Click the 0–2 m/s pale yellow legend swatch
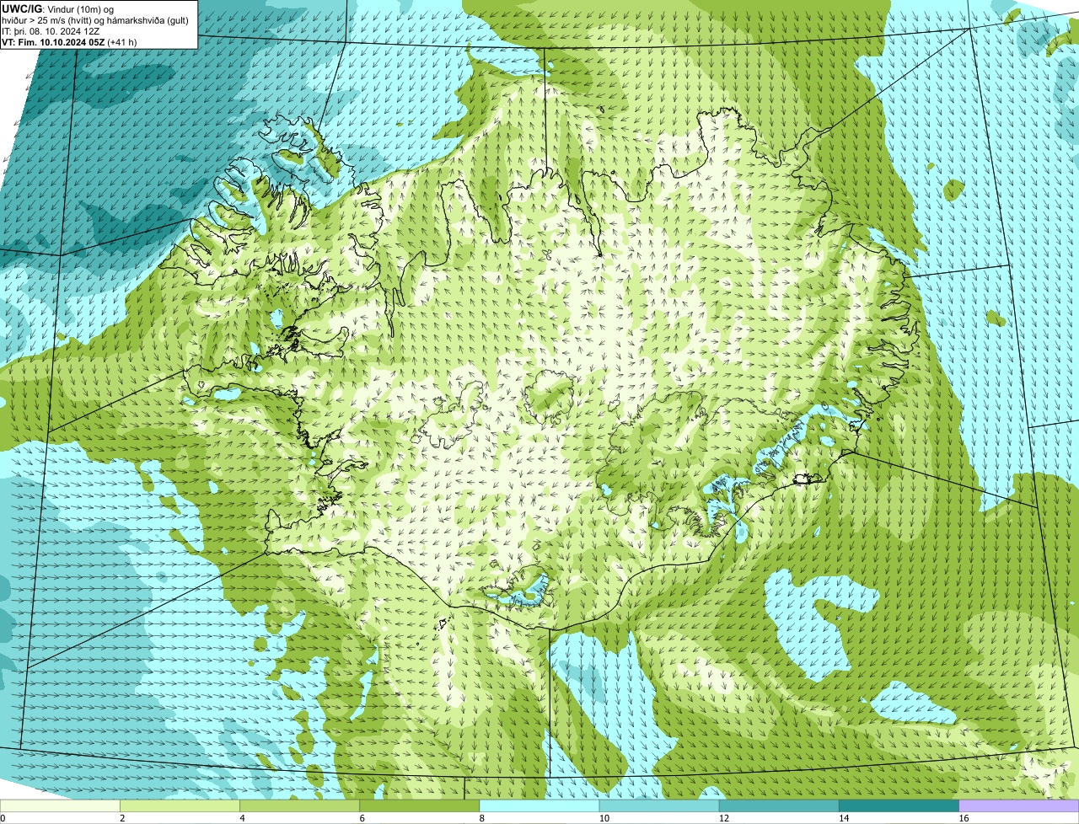 tap(60, 806)
